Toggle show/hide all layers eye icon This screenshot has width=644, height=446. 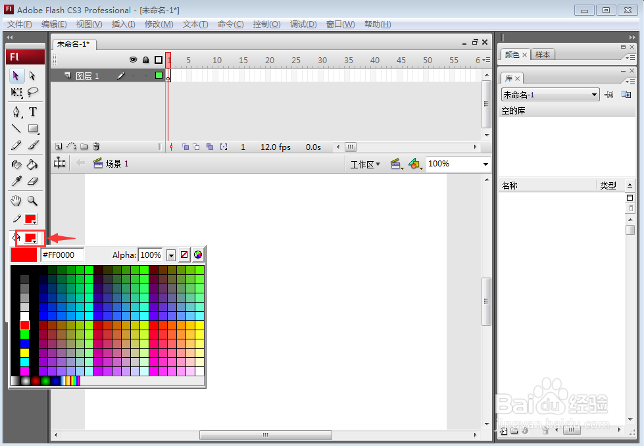(133, 60)
